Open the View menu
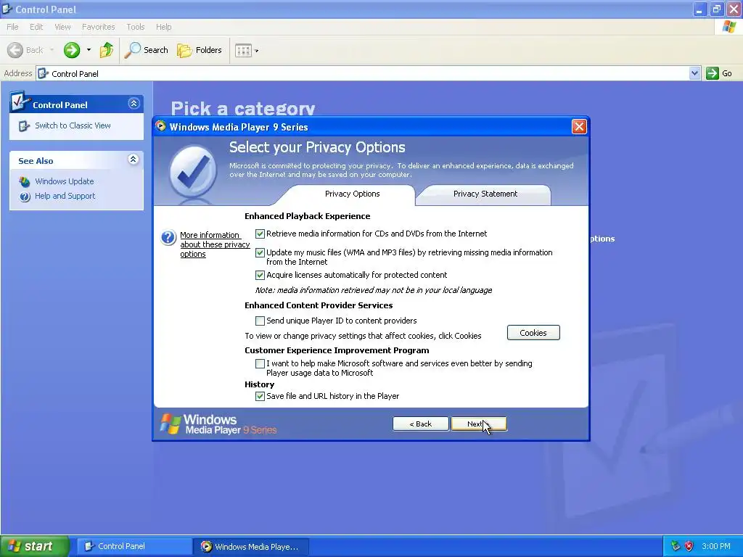743x557 pixels. 62,27
